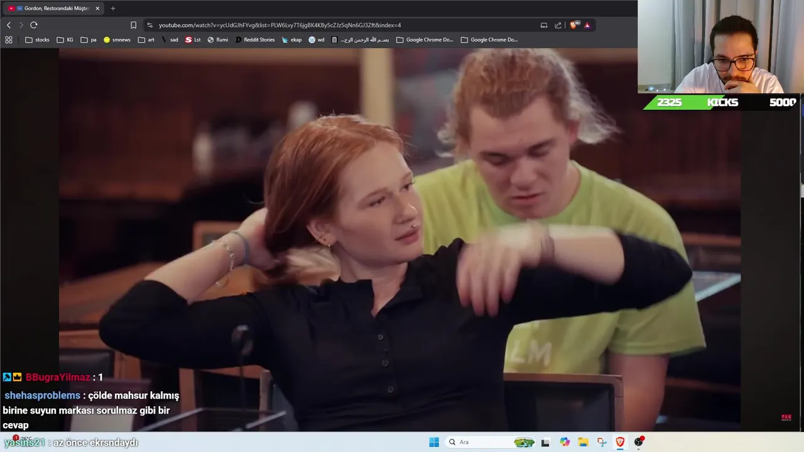Viewport: 804px width, 452px height.
Task: Open the Arabic-titled bookmark
Action: click(x=361, y=40)
